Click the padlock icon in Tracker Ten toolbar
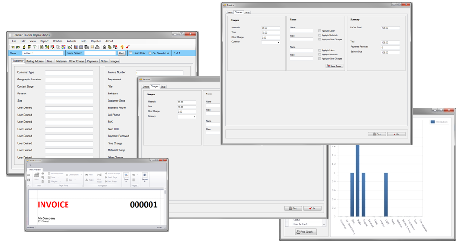The image size is (463, 241). pyautogui.click(x=104, y=47)
